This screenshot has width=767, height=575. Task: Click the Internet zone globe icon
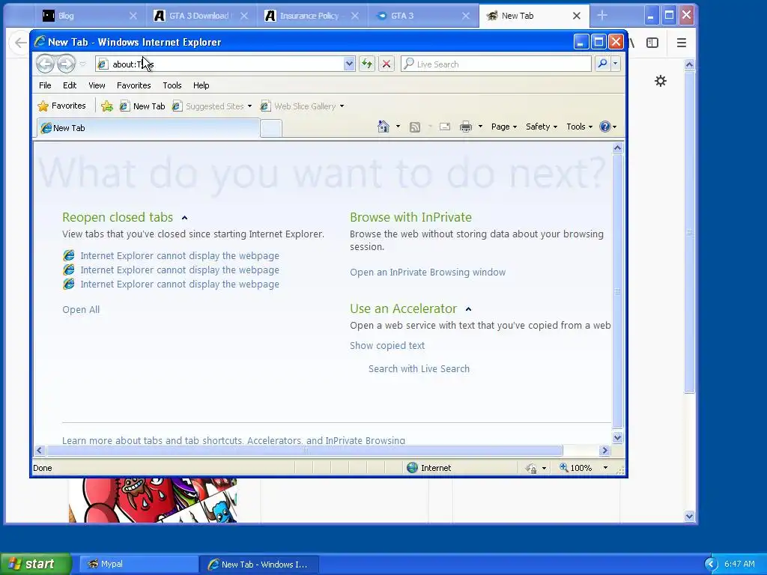click(413, 467)
